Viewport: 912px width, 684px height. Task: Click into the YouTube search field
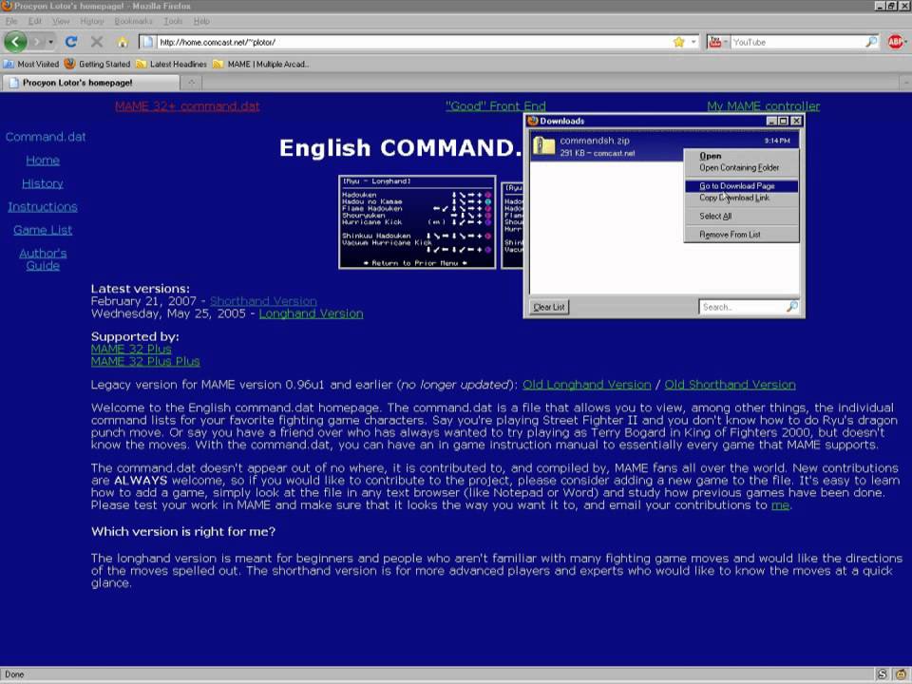797,42
